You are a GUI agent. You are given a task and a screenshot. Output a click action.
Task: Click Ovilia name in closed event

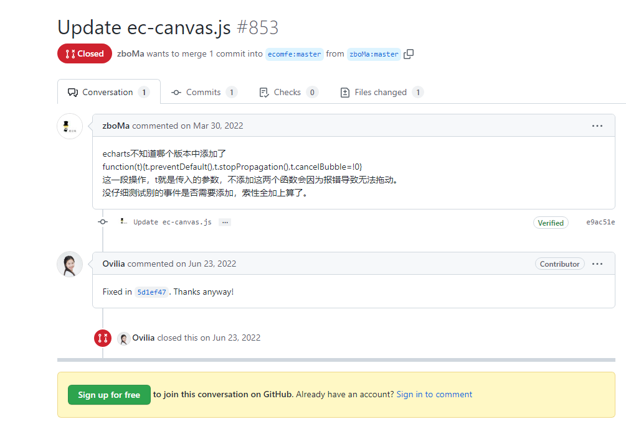click(x=143, y=338)
